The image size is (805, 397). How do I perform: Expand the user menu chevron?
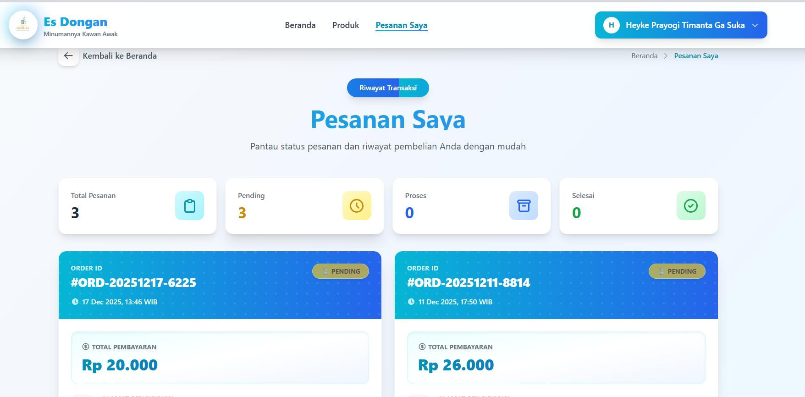(x=755, y=26)
